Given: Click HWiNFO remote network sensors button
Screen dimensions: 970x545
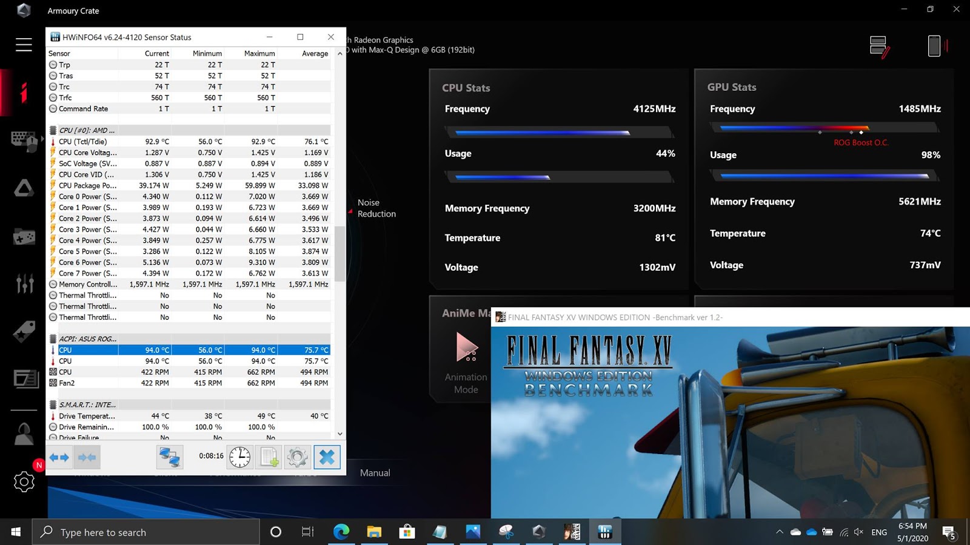Looking at the screenshot, I should 170,457.
